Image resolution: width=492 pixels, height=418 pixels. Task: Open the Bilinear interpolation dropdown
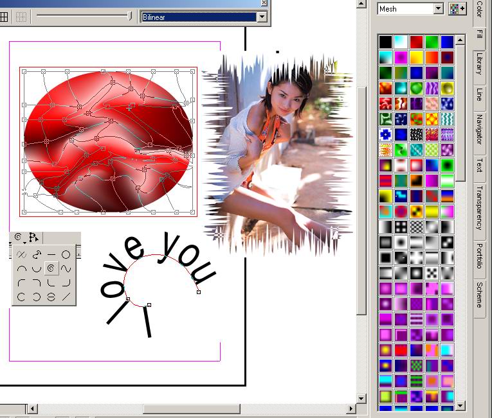(x=262, y=17)
